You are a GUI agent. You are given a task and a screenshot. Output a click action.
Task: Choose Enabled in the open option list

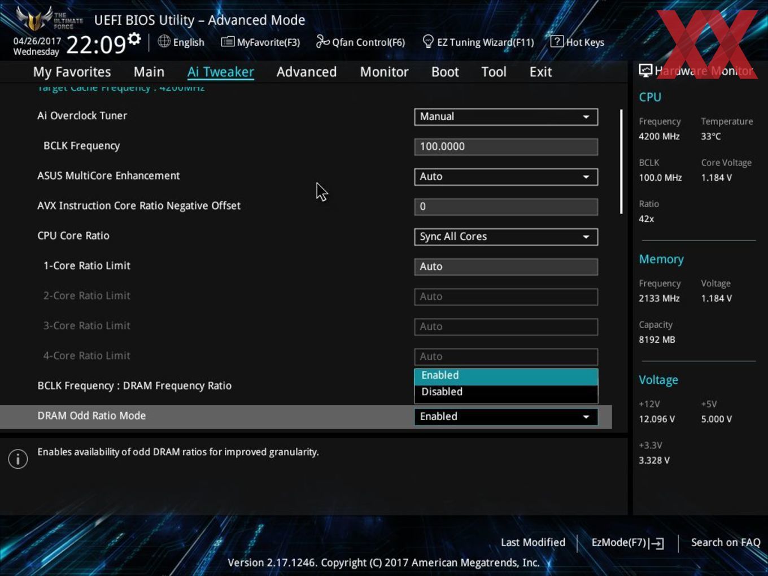506,376
